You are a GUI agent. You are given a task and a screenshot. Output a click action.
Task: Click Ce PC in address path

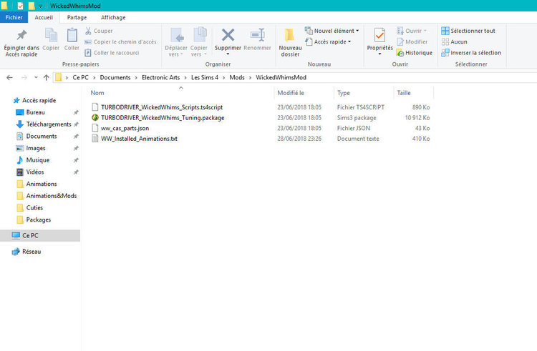coord(80,78)
